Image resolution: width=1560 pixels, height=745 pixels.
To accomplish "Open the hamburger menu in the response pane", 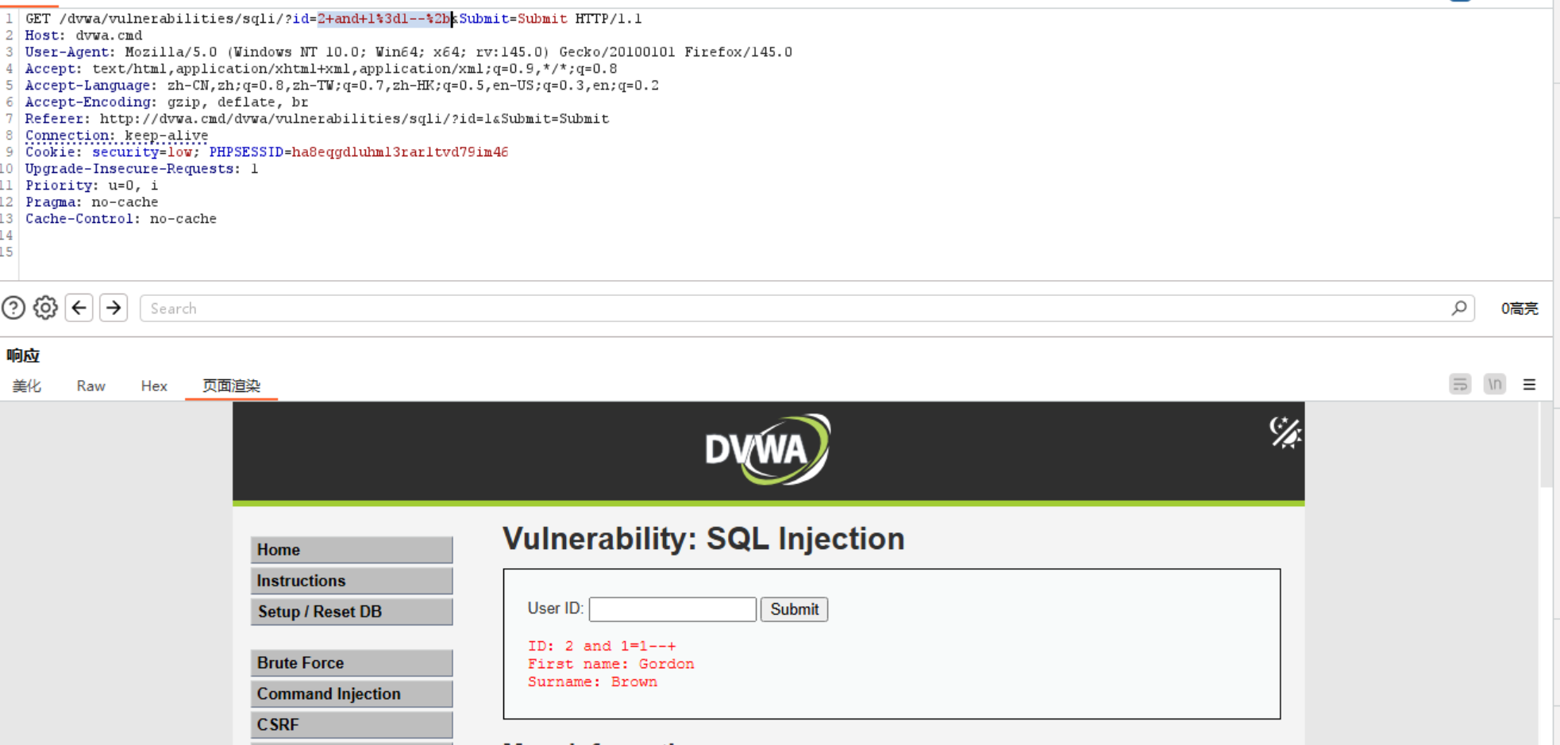I will tap(1528, 384).
